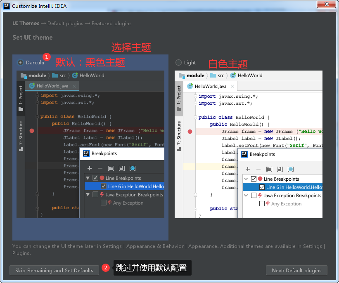Viewport: 339px width, 283px height.
Task: Click Java Exception lightning icon, Light preview
Action: click(x=260, y=195)
